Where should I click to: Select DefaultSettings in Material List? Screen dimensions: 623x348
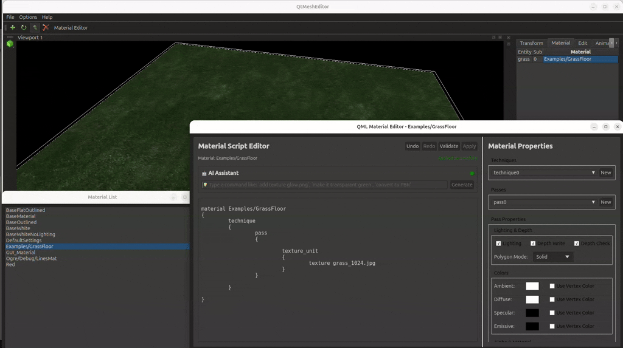point(24,241)
